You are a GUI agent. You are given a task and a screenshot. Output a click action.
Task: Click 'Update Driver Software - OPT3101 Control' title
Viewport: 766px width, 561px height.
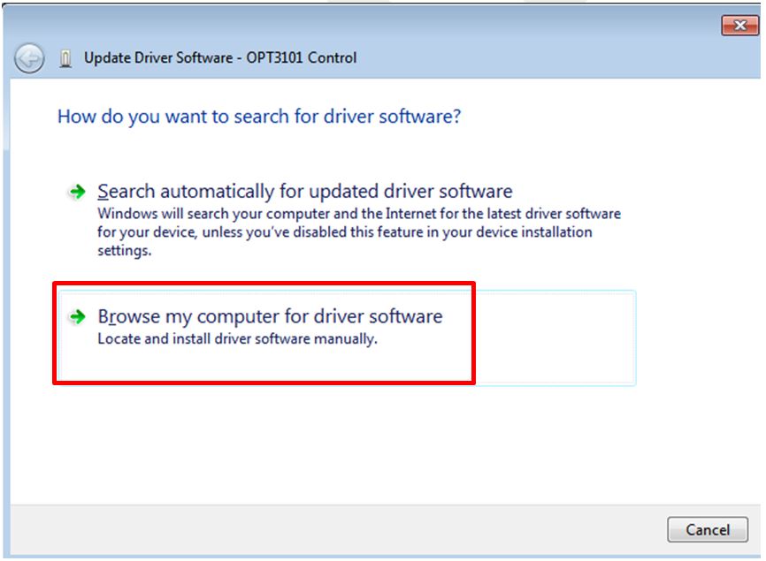pyautogui.click(x=220, y=57)
